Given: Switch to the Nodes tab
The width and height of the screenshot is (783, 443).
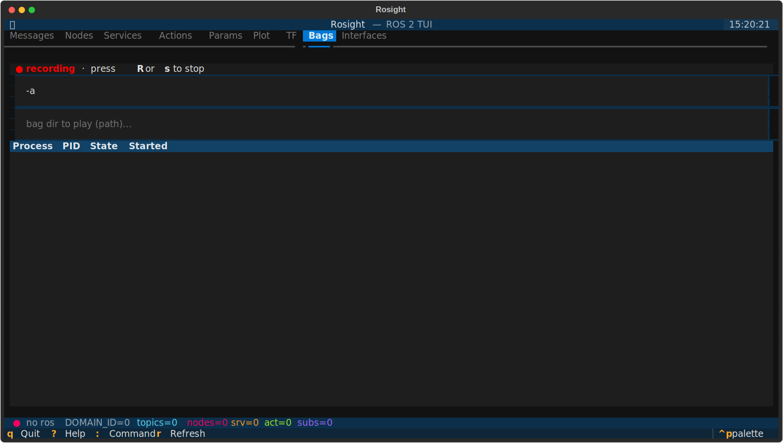Looking at the screenshot, I should click(79, 36).
